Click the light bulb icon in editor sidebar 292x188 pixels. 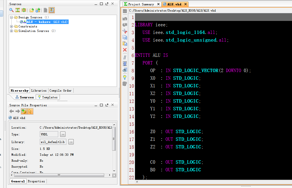coord(125,77)
